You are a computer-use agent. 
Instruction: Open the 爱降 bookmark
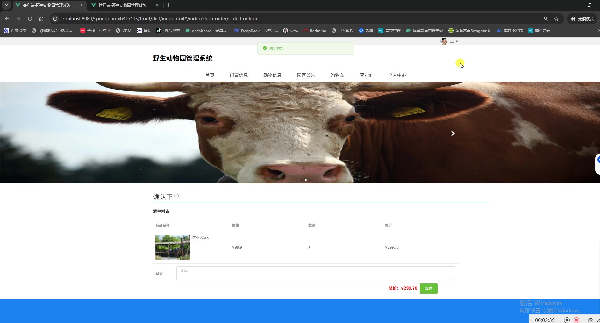[x=366, y=31]
